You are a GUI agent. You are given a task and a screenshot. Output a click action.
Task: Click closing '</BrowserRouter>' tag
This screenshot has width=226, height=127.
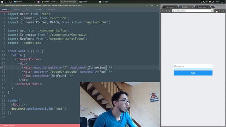[x=29, y=84]
